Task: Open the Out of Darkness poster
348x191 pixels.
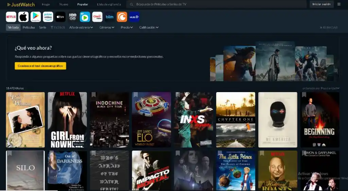Action: [x=68, y=171]
